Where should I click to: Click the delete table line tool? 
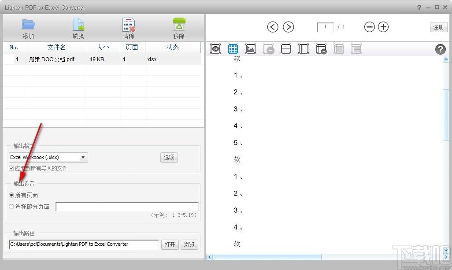click(x=321, y=49)
